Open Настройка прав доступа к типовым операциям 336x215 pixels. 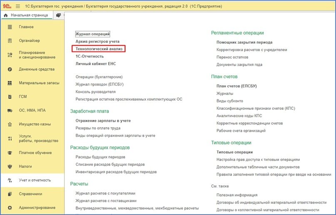pos(258,160)
